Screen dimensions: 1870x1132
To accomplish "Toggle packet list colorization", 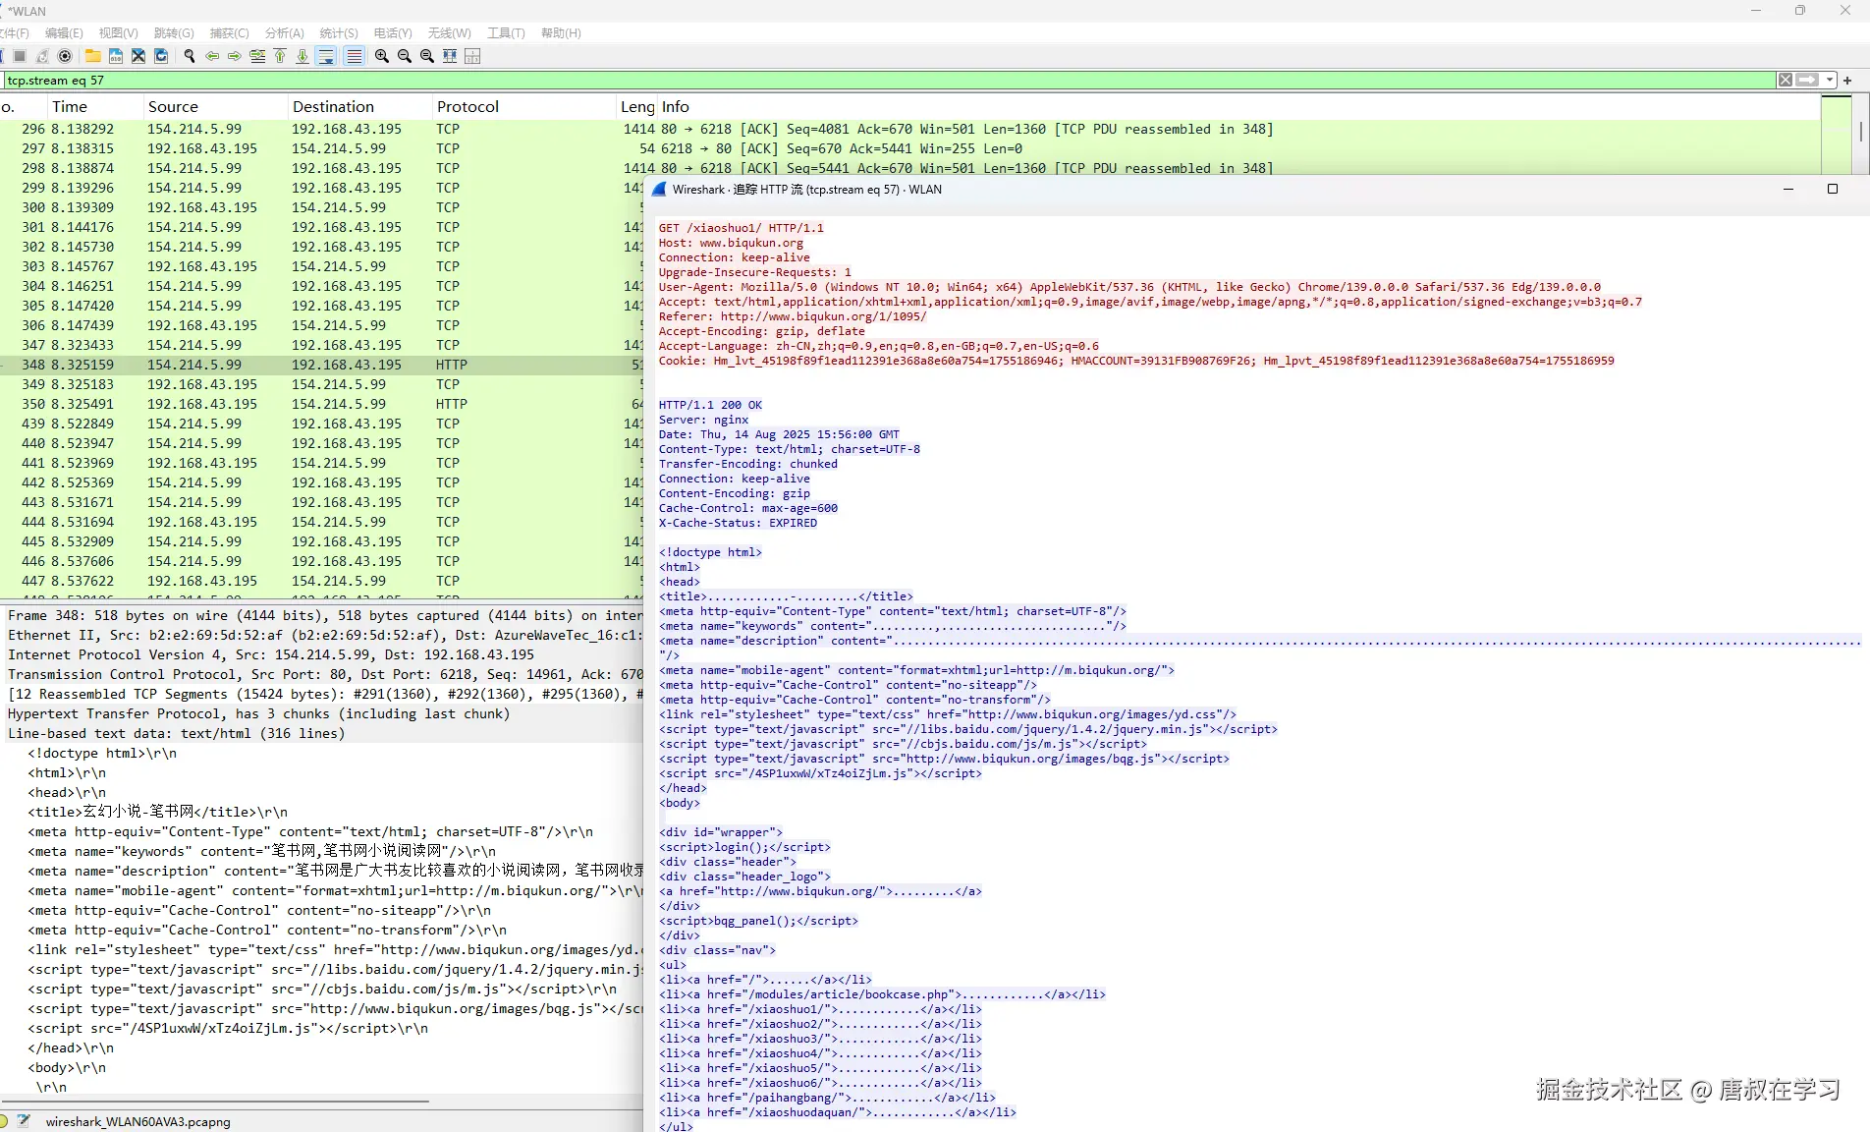I will coord(355,56).
